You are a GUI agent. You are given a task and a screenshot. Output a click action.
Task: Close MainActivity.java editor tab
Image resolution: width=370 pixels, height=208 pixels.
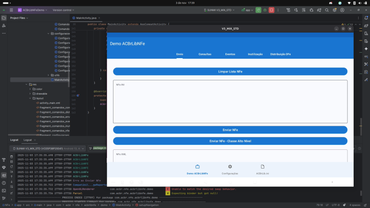(x=99, y=18)
